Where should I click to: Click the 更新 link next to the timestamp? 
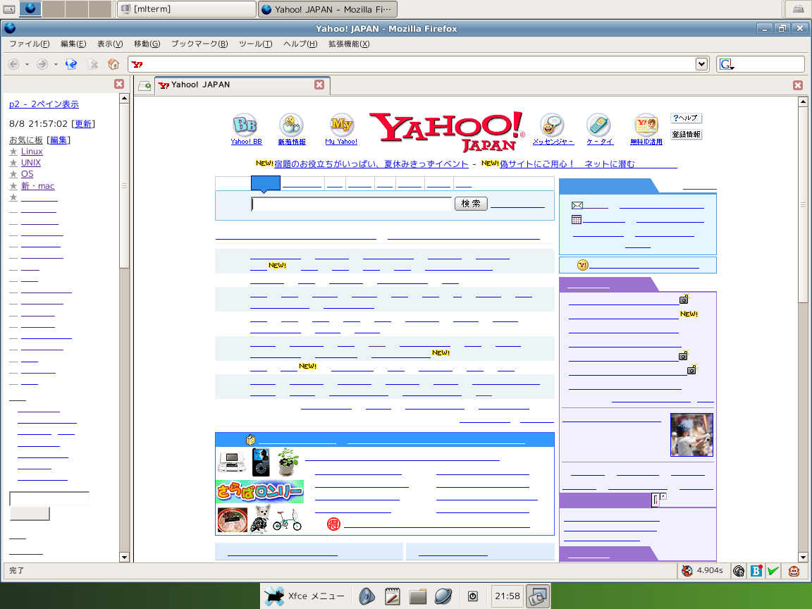(x=83, y=124)
